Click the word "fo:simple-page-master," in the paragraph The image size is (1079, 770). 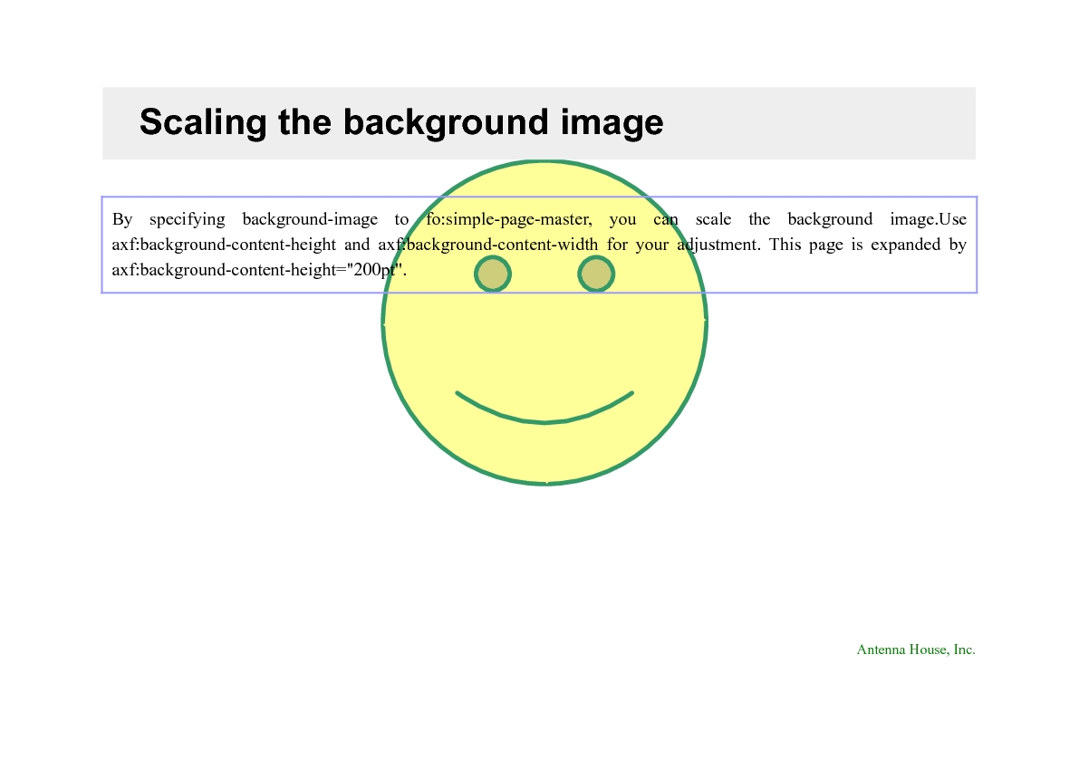pos(508,219)
